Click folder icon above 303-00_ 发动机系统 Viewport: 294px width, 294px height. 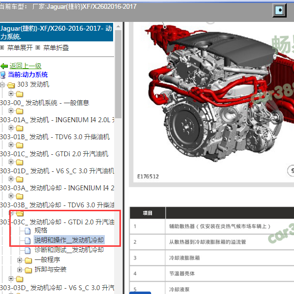(20, 94)
